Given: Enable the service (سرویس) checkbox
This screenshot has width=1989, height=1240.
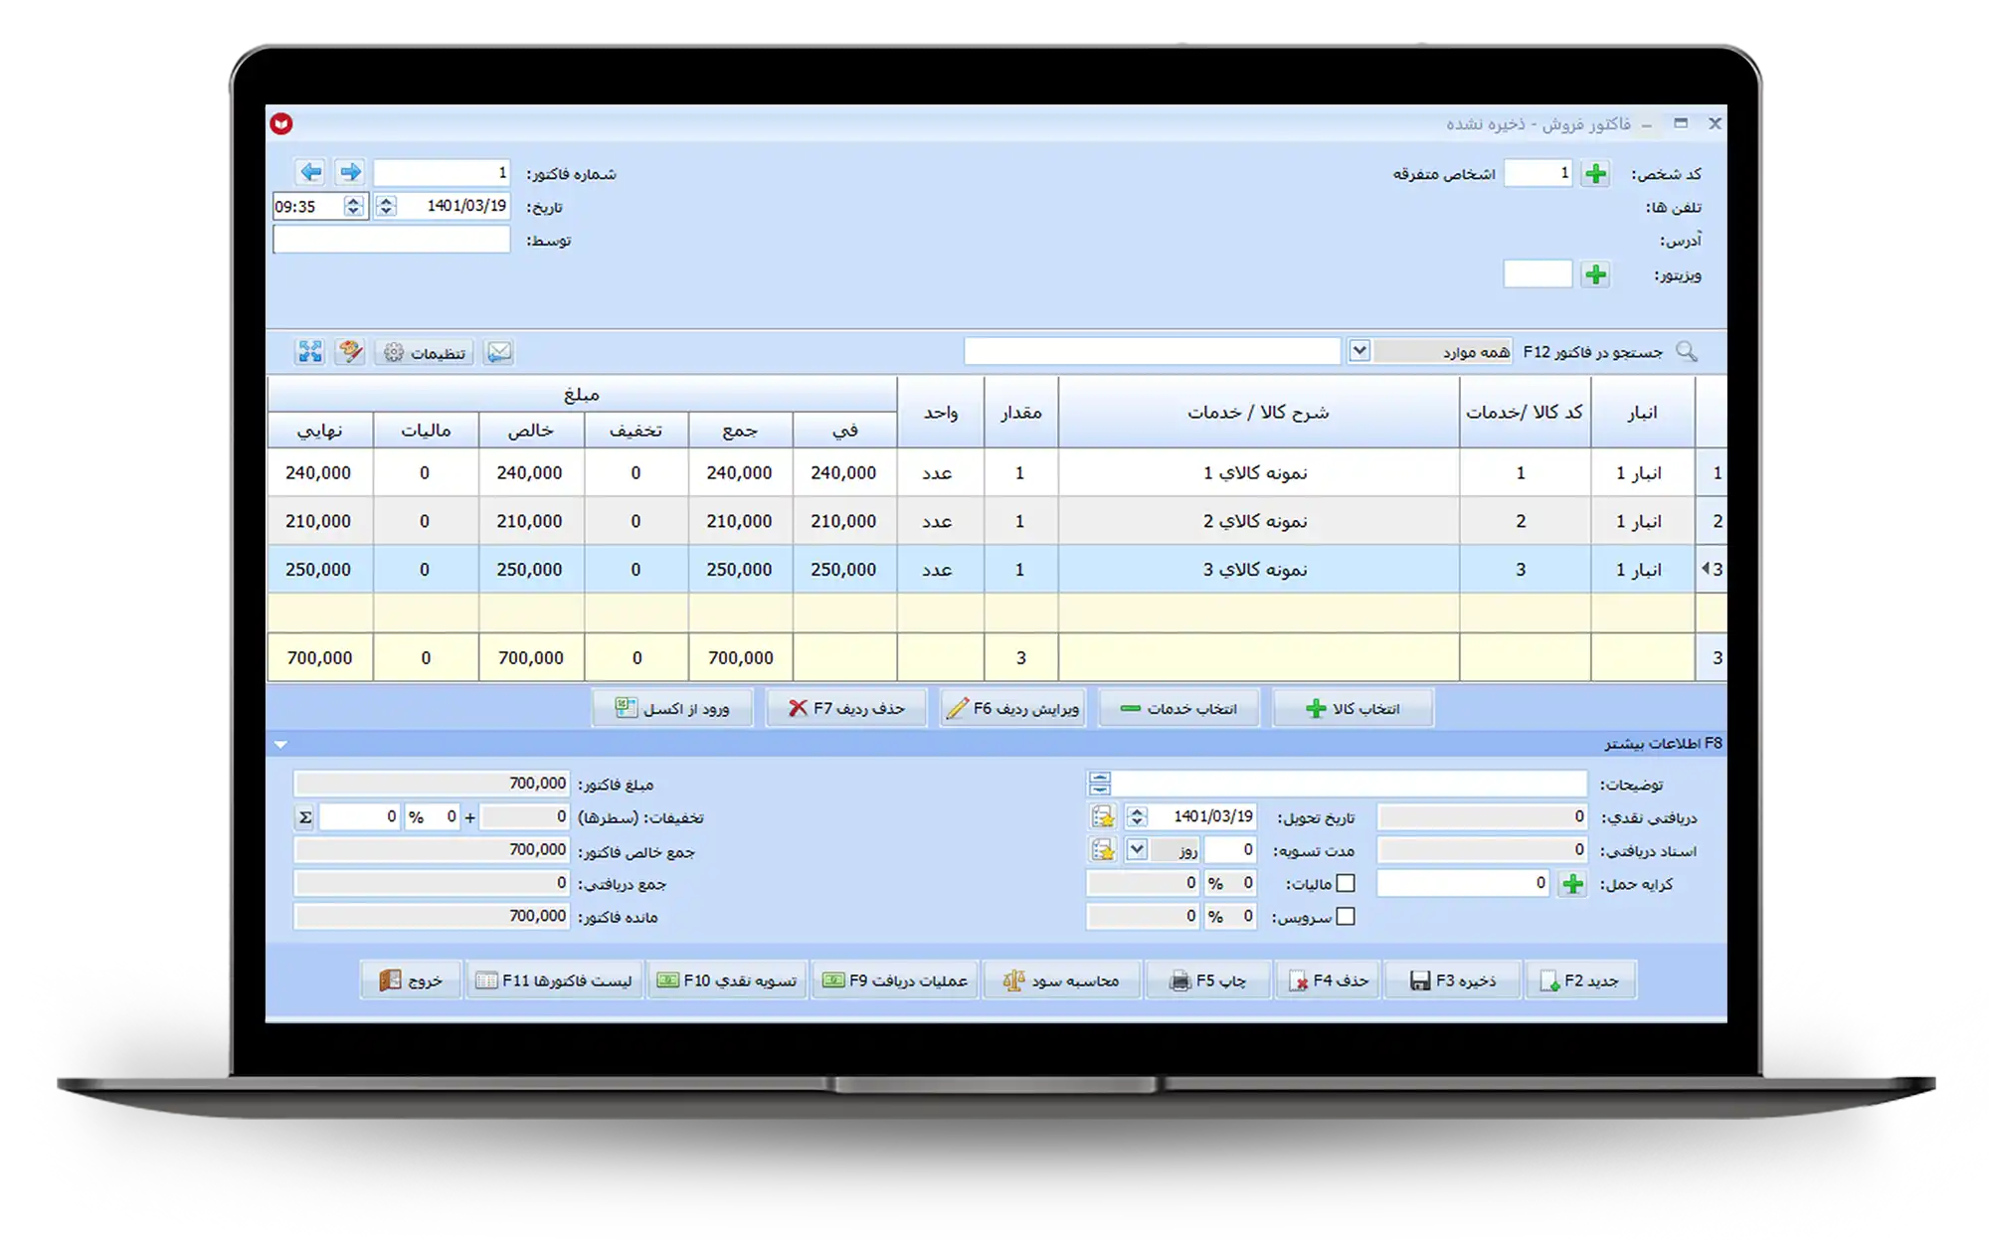Looking at the screenshot, I should (1346, 917).
